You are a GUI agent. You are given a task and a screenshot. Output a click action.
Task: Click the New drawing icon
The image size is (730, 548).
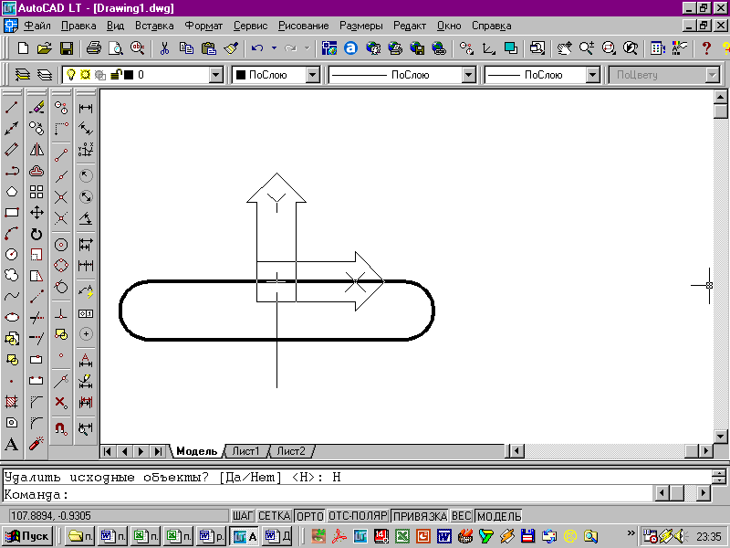point(23,48)
